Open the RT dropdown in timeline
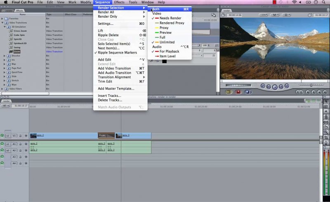Image resolution: width=330 pixels, height=202 pixels. [6, 106]
